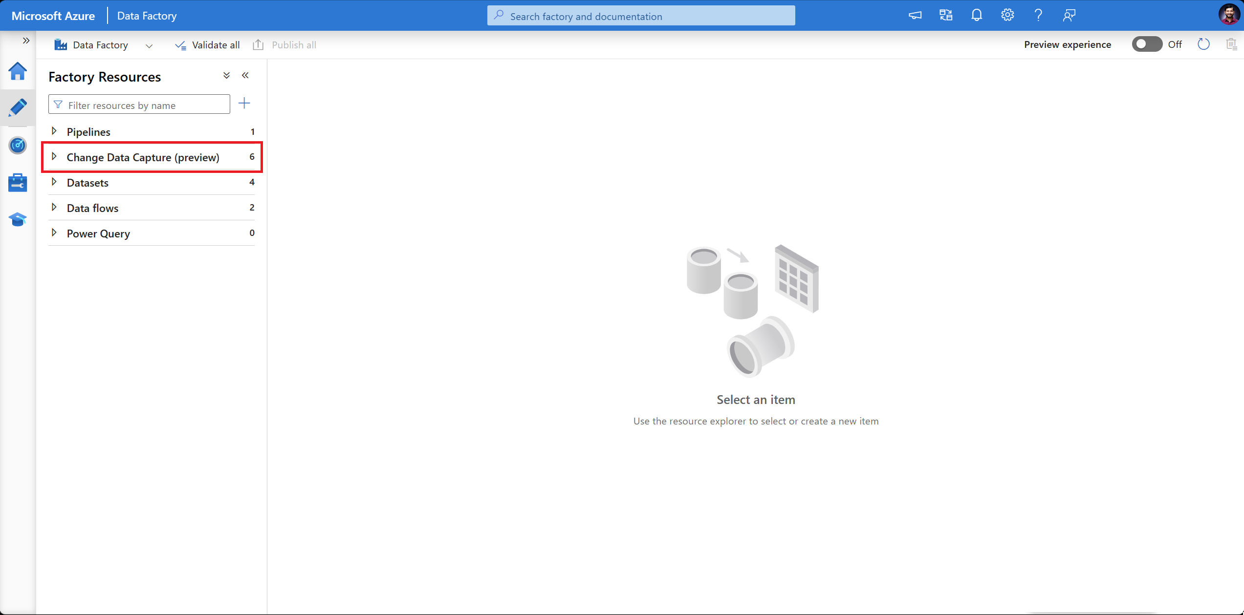Expand Change Data Capture (preview) node

[54, 157]
